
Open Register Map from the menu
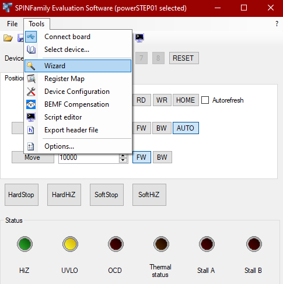pos(78,79)
